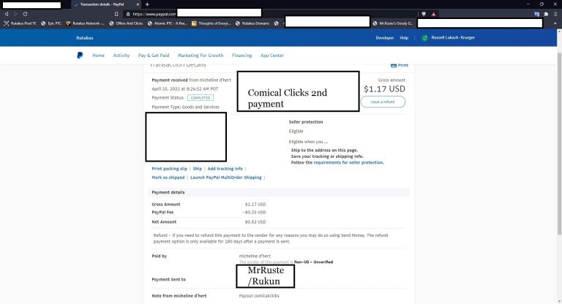Open the Epic PTC bookmark
This screenshot has height=304, width=562.
51,23
